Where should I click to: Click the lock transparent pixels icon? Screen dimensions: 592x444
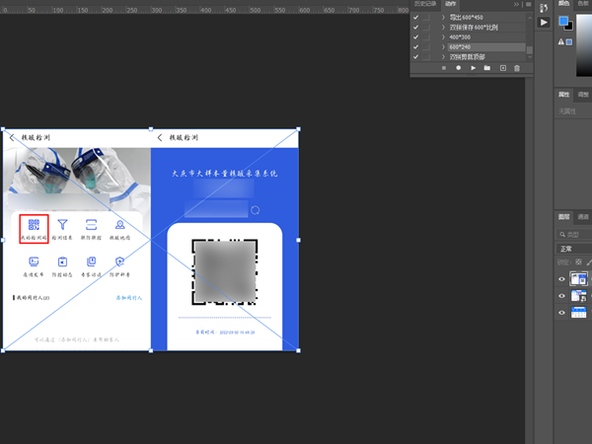[x=578, y=261]
